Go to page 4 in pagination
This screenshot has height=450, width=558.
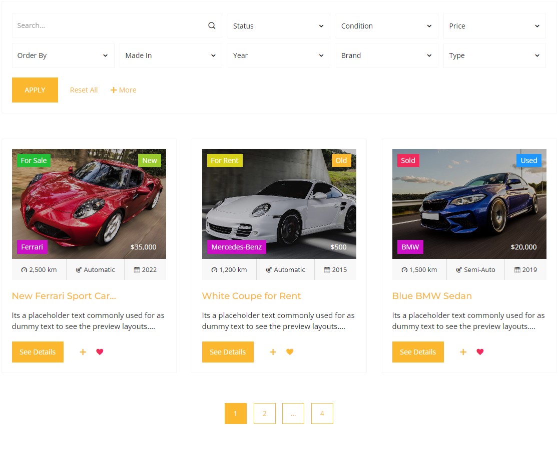pyautogui.click(x=322, y=413)
